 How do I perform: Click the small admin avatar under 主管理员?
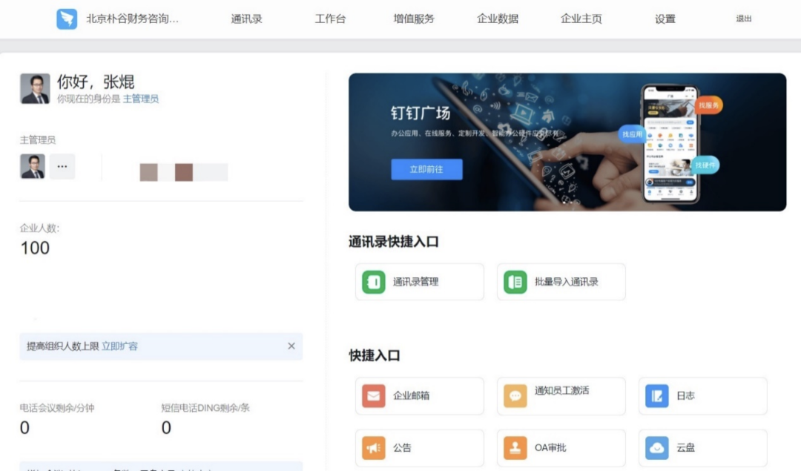click(32, 167)
